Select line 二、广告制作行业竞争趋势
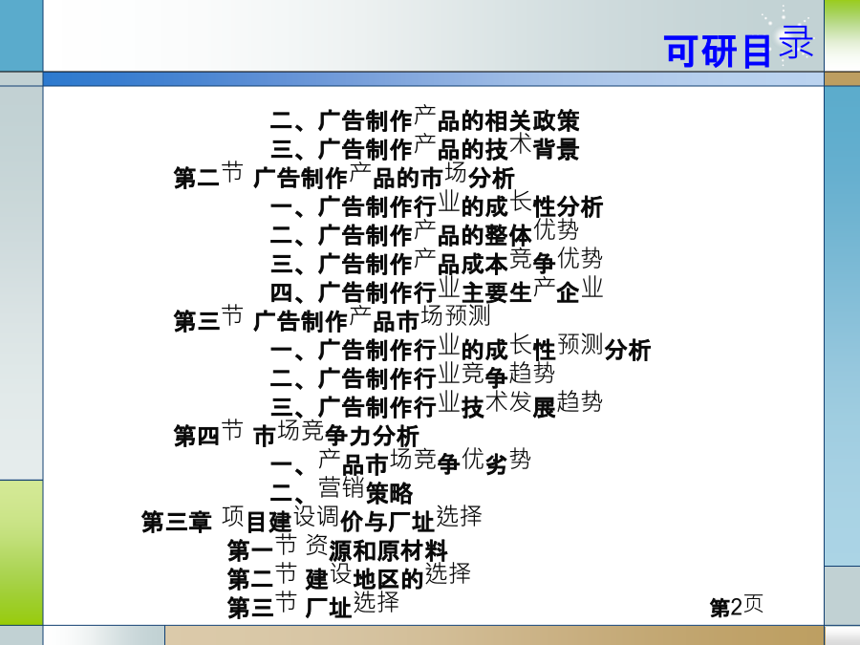Viewport: 860px width, 645px height. tap(413, 376)
